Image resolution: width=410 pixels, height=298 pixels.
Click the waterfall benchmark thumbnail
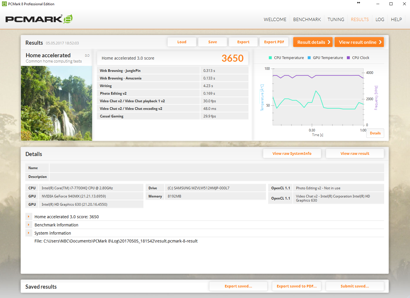pos(56,103)
